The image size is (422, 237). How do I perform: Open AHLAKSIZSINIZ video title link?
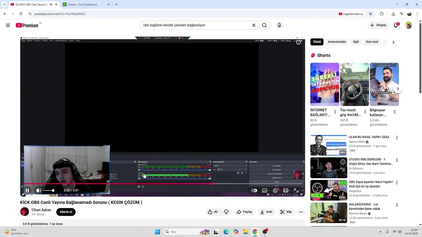(365, 206)
